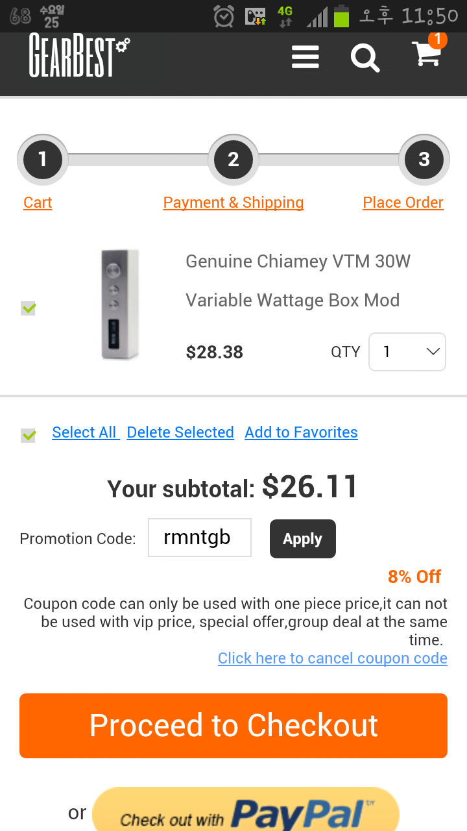The width and height of the screenshot is (467, 831).
Task: Open the shopping cart icon
Action: 427,55
